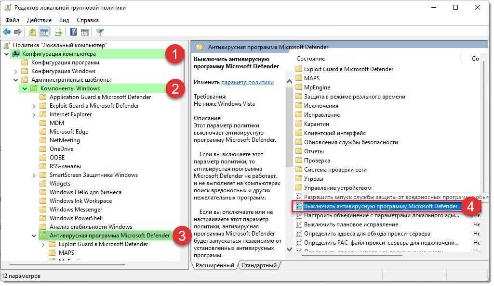Expand tree node Exploit Guard above Internet Explorer
This screenshot has width=494, height=286.
pyautogui.click(x=34, y=106)
